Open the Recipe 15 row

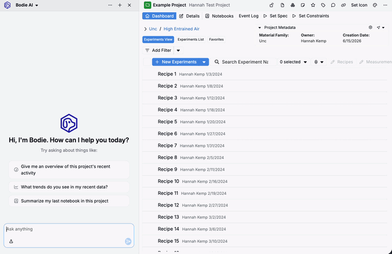tap(265, 241)
